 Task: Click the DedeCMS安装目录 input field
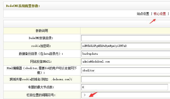(x=126, y=38)
